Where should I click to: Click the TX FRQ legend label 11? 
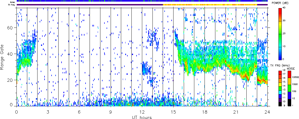click(x=284, y=98)
